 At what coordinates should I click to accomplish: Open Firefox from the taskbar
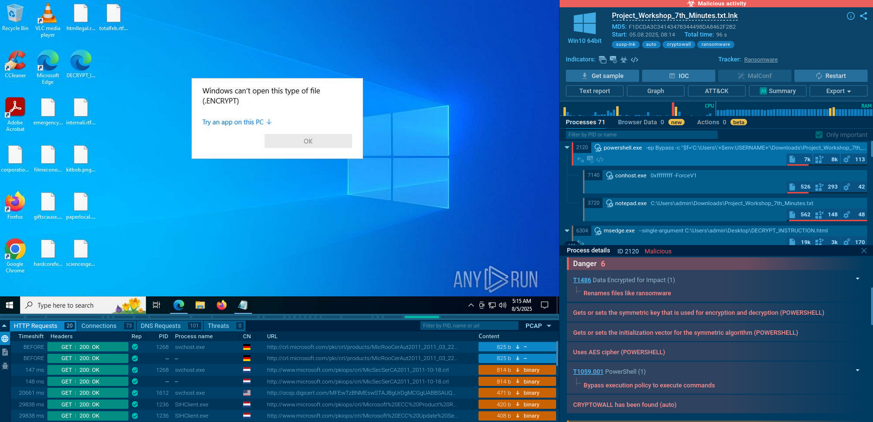tap(222, 305)
